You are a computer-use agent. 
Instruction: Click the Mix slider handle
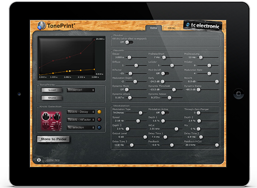(x=198, y=129)
